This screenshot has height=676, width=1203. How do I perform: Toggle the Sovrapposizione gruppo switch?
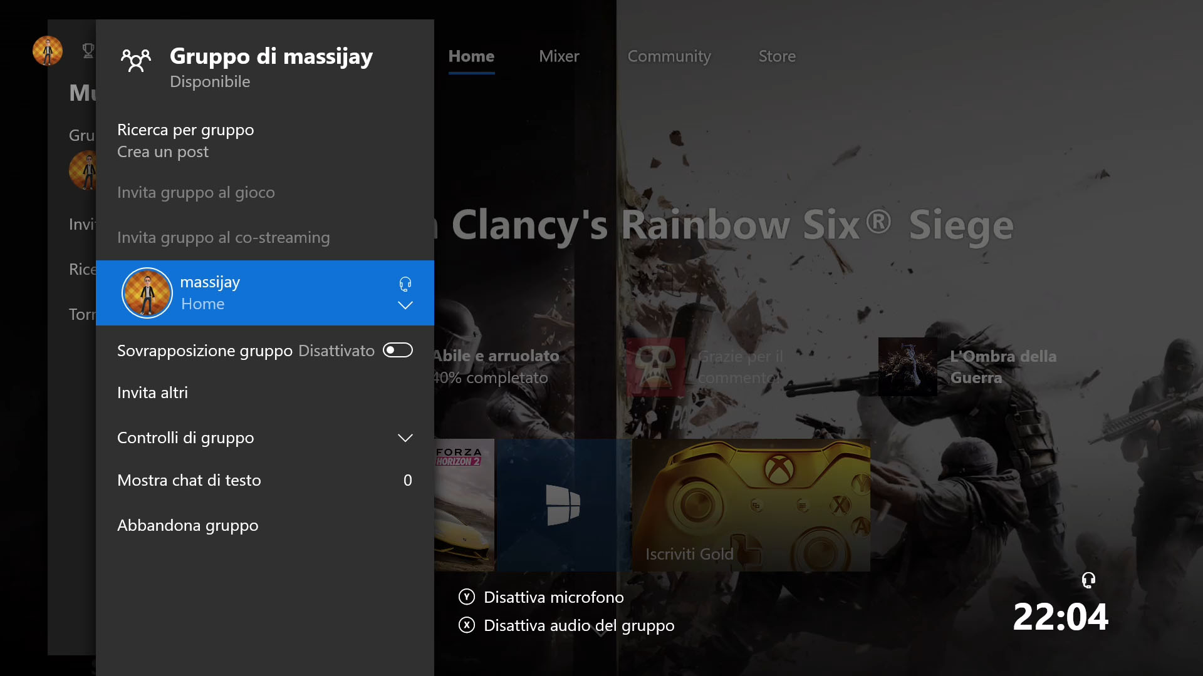click(398, 350)
